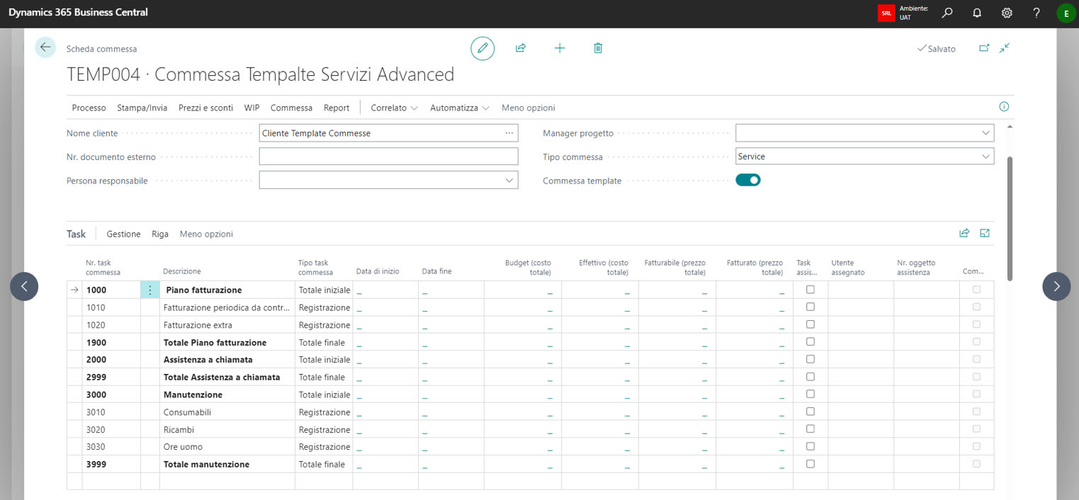The height and width of the screenshot is (500, 1079).
Task: Open the Riga menu of Task list
Action: pyautogui.click(x=160, y=234)
